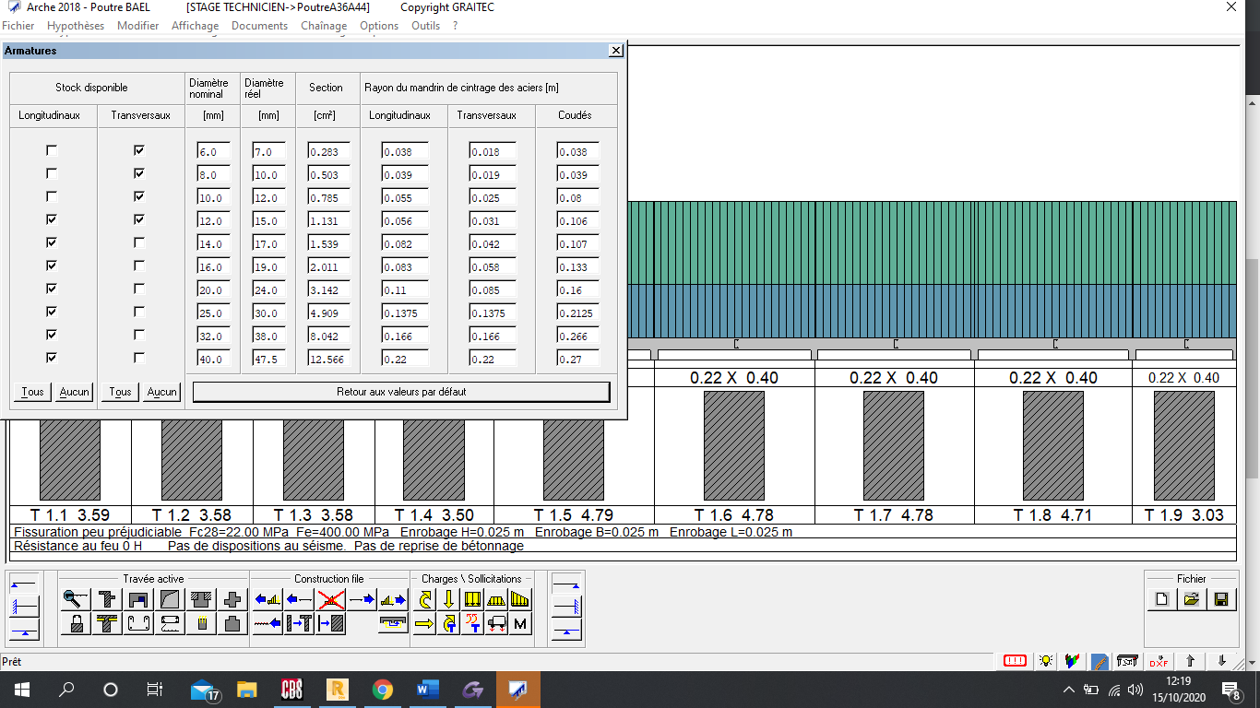Click the yellow light bulb icon
The image size is (1260, 708).
click(1045, 661)
